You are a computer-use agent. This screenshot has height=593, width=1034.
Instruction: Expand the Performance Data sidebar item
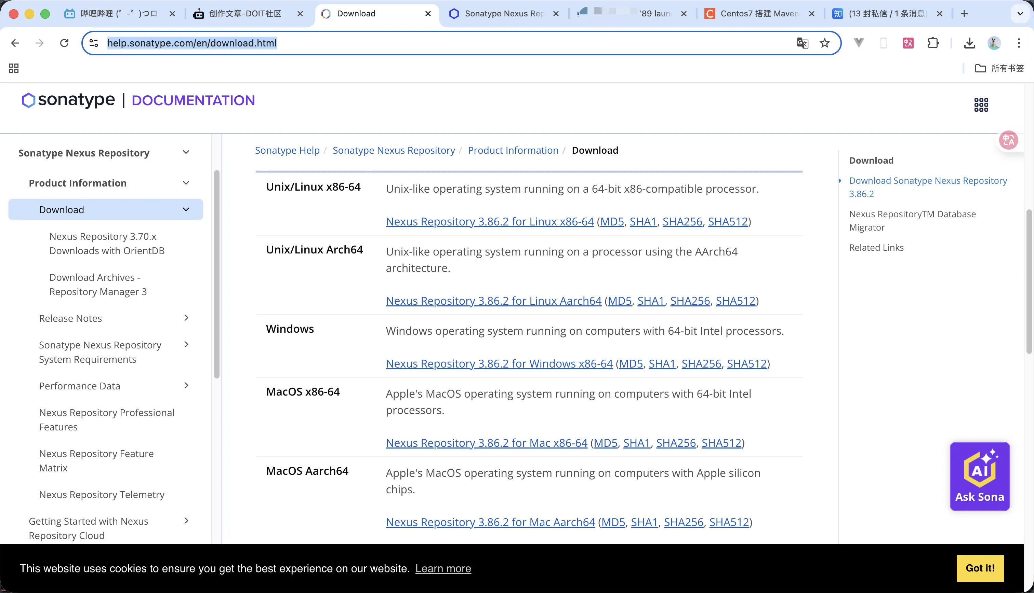186,385
